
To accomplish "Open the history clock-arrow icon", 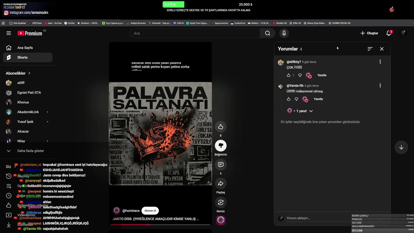I will (x=9, y=176).
